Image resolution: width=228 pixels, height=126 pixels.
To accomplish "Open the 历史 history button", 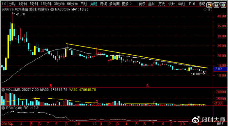I will [x=162, y=4].
